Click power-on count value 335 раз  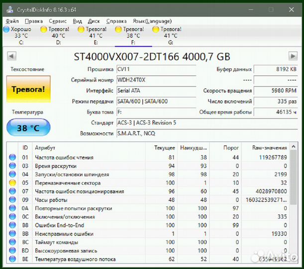click(276, 101)
